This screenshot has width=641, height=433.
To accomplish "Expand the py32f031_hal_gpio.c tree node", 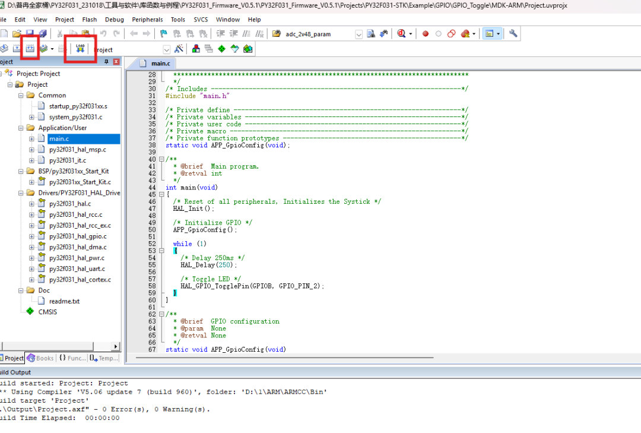I will point(31,236).
